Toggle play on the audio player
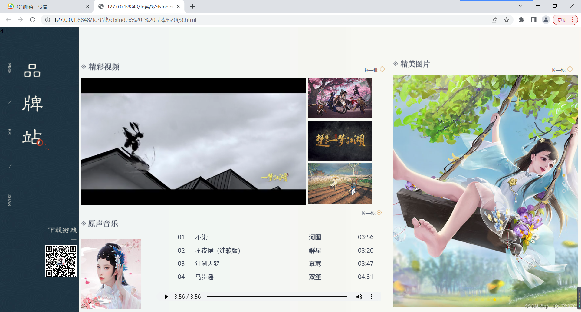This screenshot has height=312, width=581. click(x=166, y=297)
